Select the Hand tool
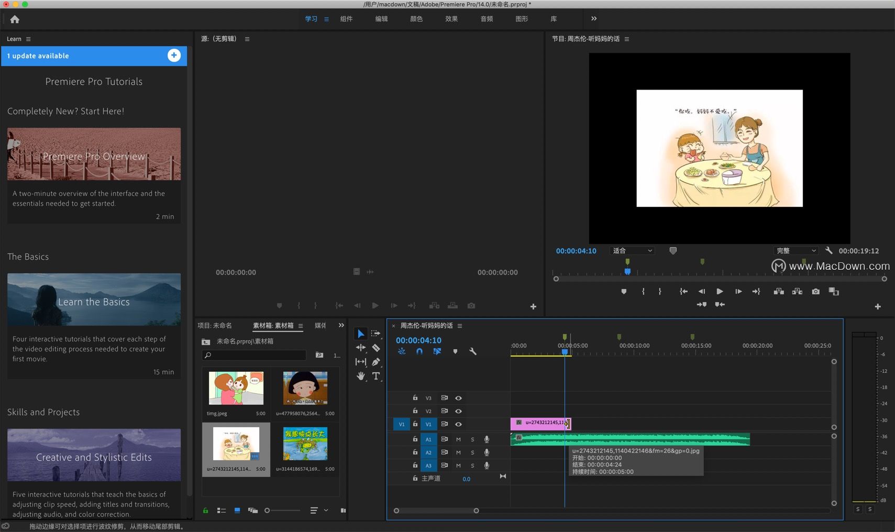This screenshot has height=532, width=895. pos(361,376)
